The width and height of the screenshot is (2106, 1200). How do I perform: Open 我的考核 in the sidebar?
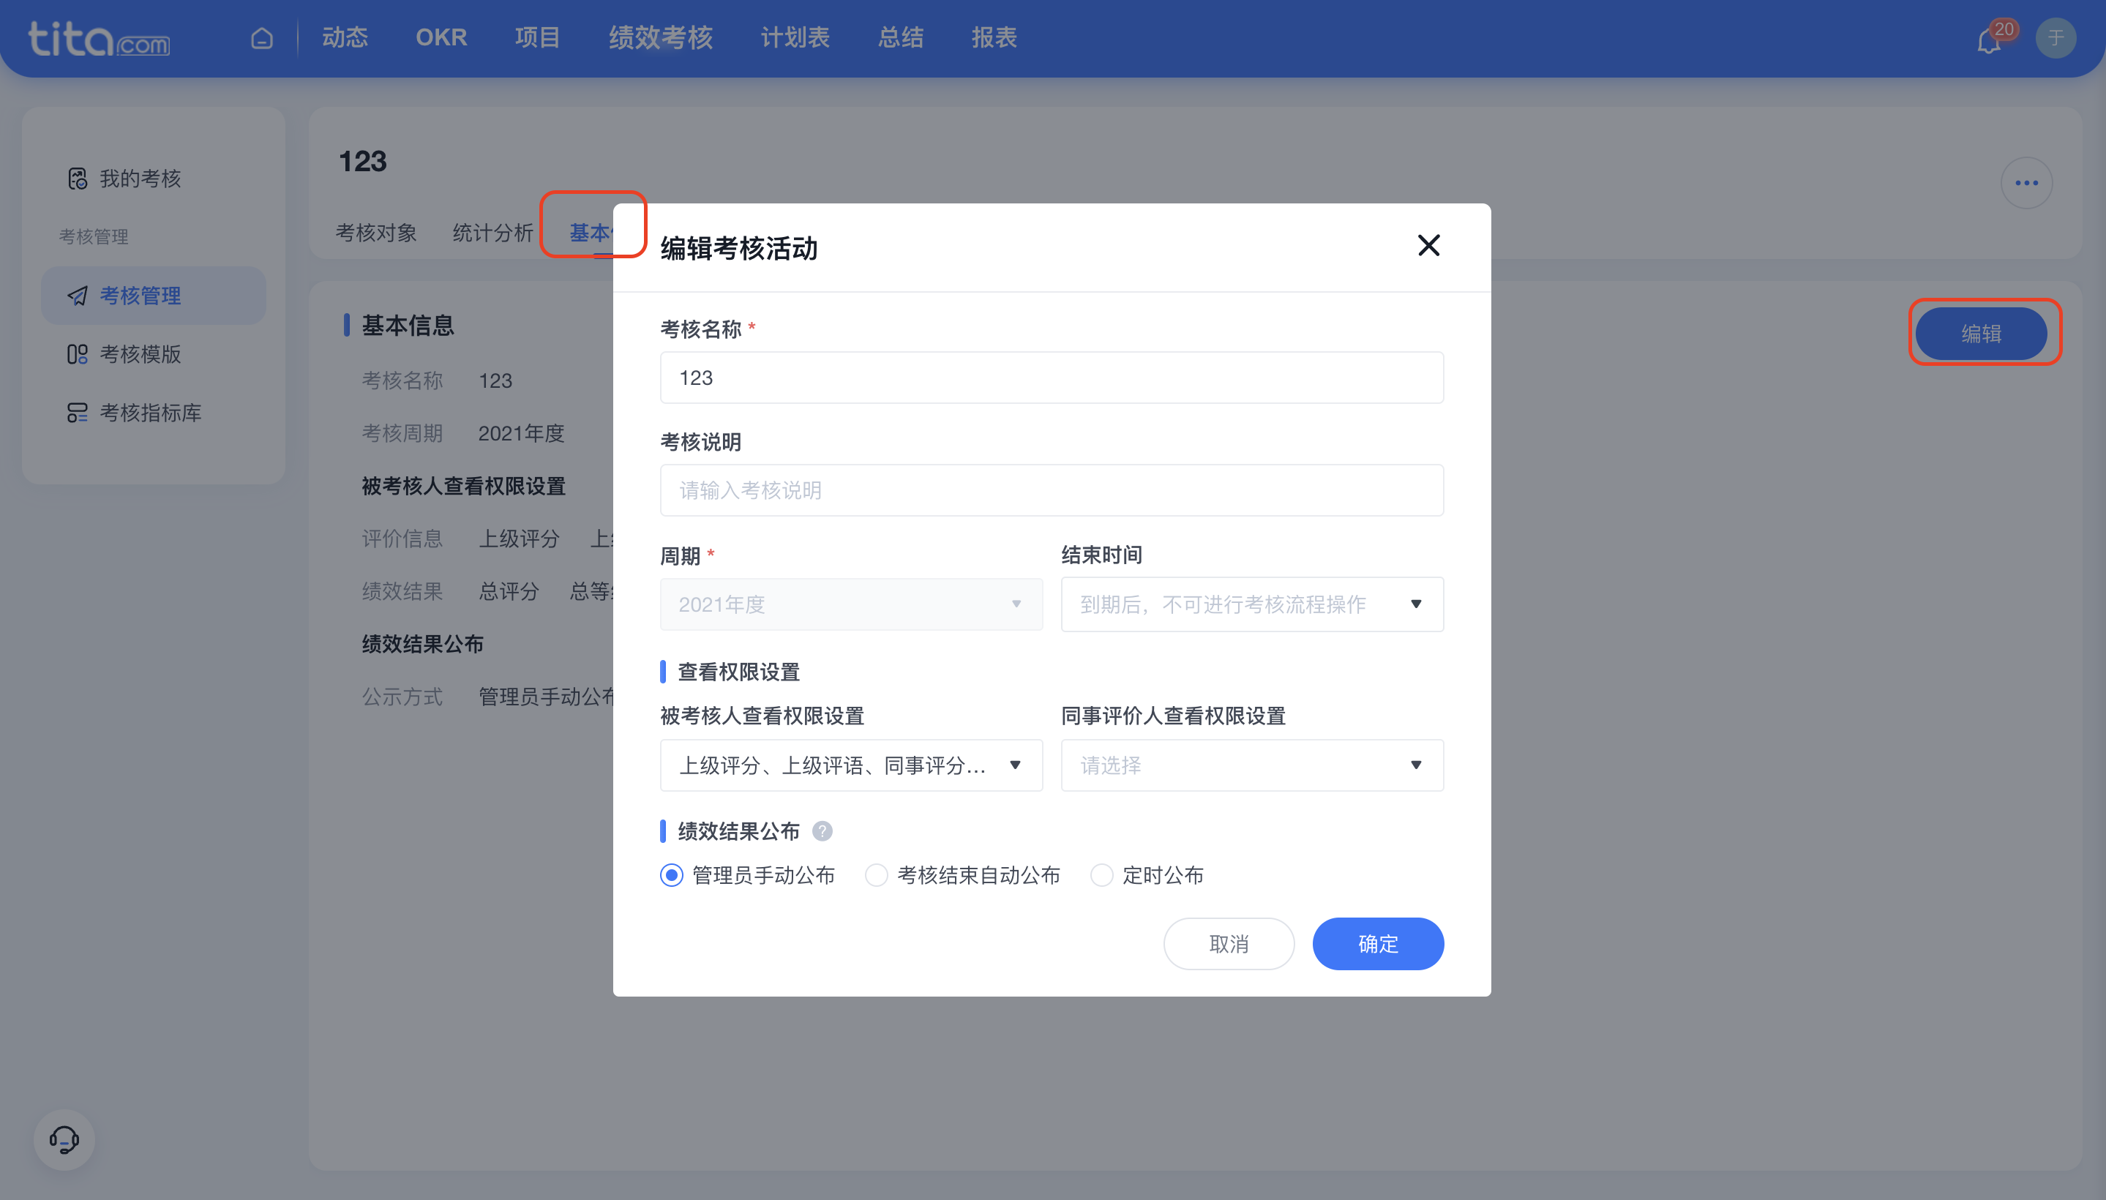pyautogui.click(x=154, y=179)
